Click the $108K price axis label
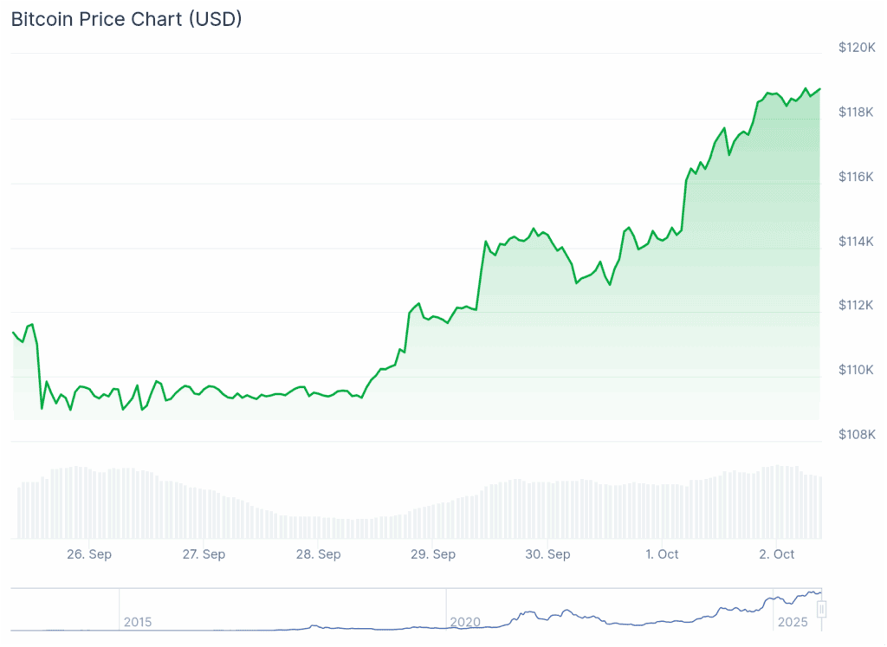 (856, 435)
